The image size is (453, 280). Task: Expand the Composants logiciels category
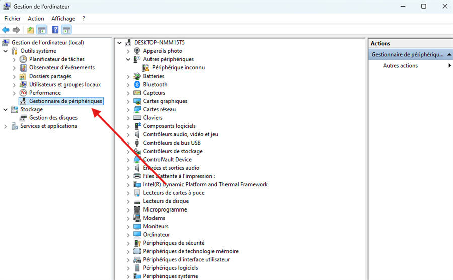tap(128, 126)
